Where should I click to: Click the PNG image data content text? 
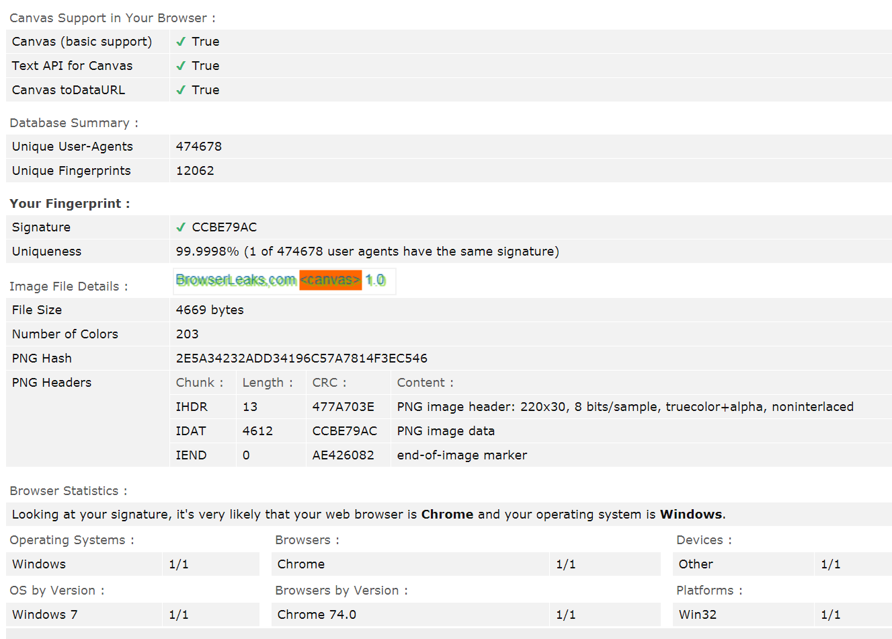pyautogui.click(x=446, y=431)
